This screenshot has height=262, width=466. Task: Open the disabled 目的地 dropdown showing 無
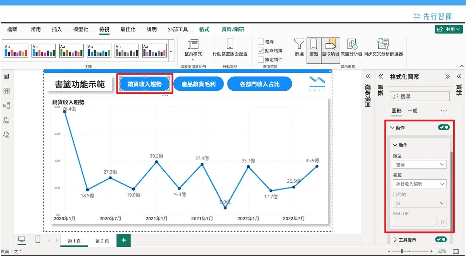pyautogui.click(x=420, y=203)
